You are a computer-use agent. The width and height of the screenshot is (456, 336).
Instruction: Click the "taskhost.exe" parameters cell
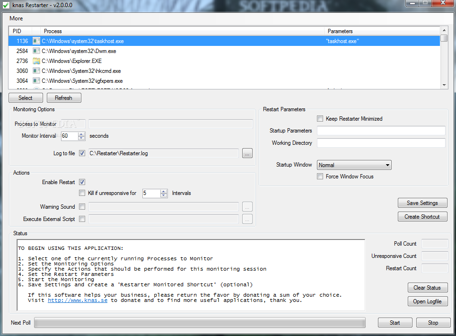click(x=342, y=41)
